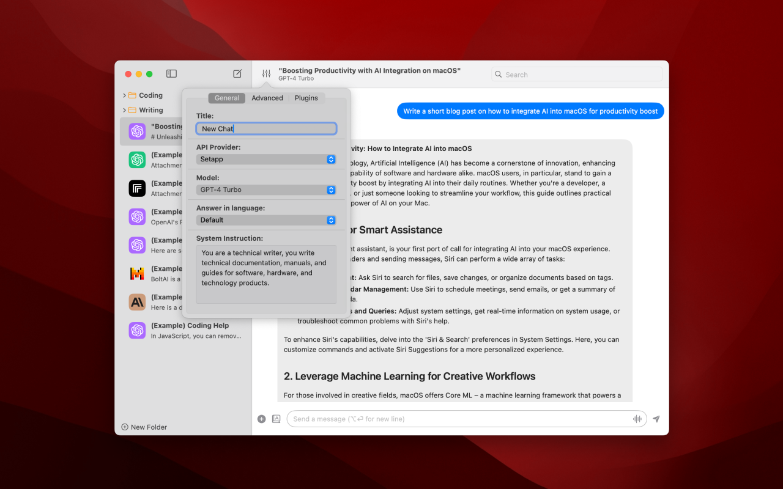Click the New Folder button
783x489 pixels.
(x=144, y=427)
